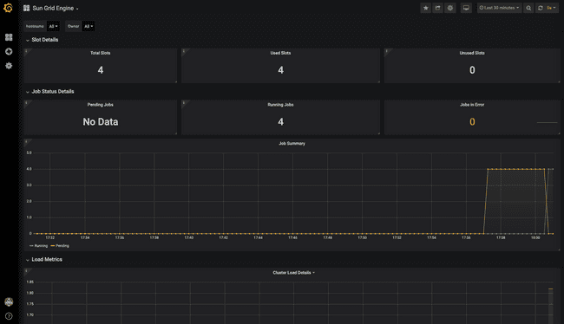Show info corner icon on Unused Slots panel

pos(387,51)
